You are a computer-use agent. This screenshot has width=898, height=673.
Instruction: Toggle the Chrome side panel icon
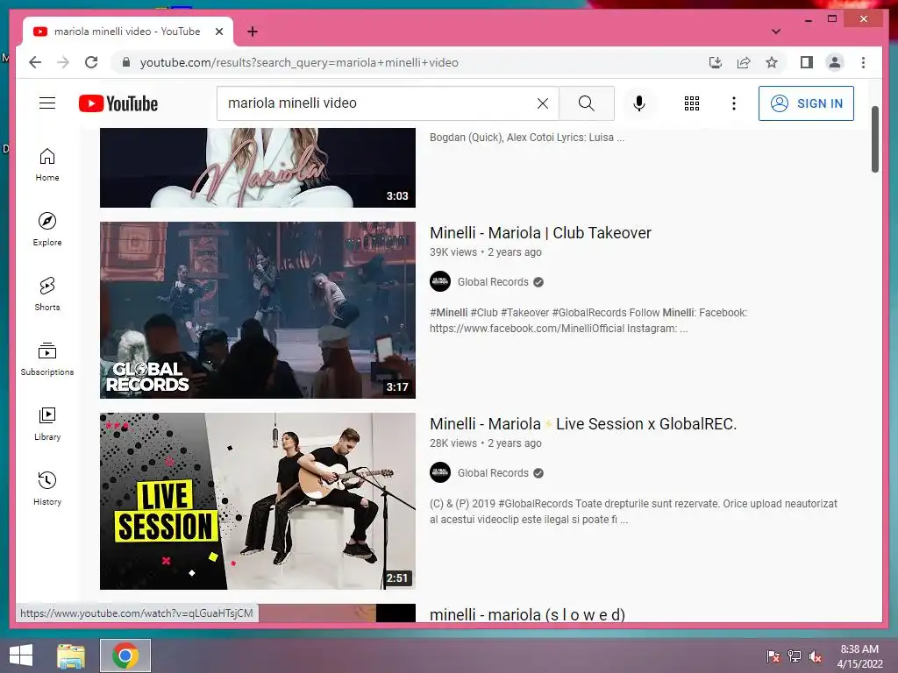(807, 62)
